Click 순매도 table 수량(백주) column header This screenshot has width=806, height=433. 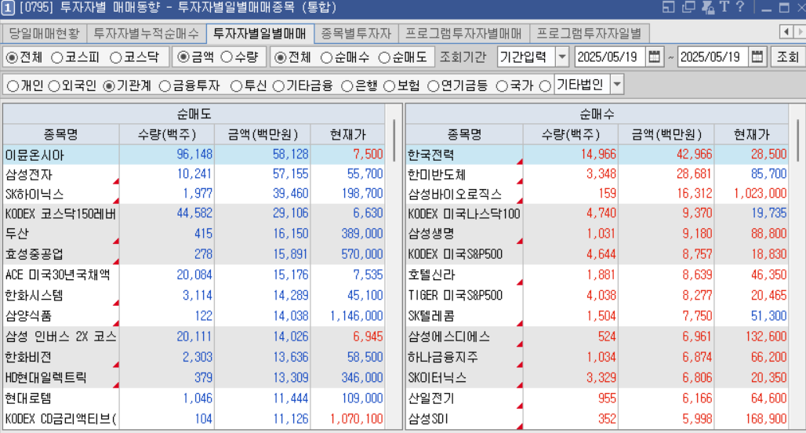click(166, 135)
